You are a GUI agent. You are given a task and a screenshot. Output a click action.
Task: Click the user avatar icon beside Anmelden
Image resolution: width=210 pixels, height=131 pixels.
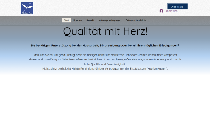pos(161,11)
